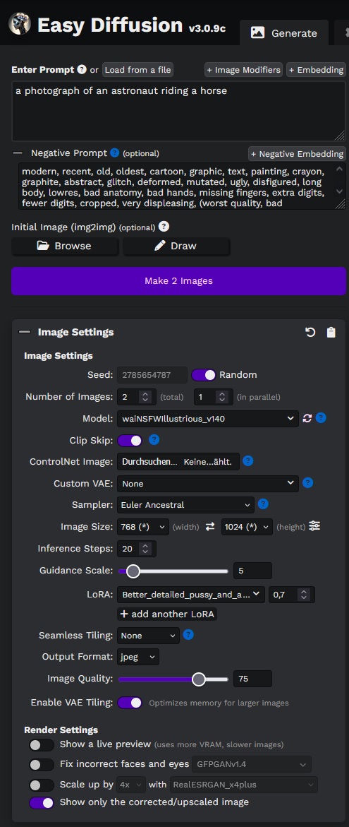Toggle the Clip Skip switch
This screenshot has height=827, width=349.
tap(130, 440)
